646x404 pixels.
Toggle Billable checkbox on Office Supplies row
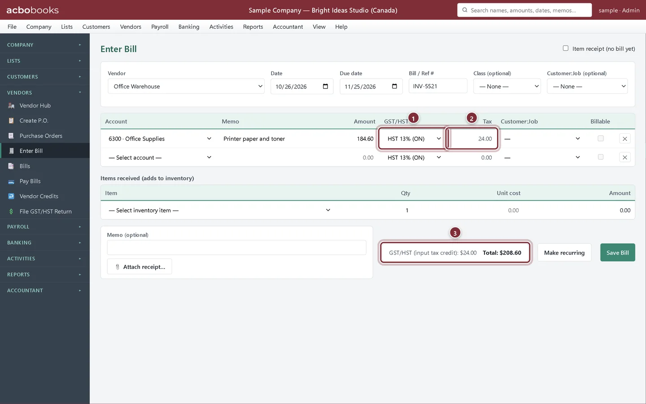coord(601,139)
